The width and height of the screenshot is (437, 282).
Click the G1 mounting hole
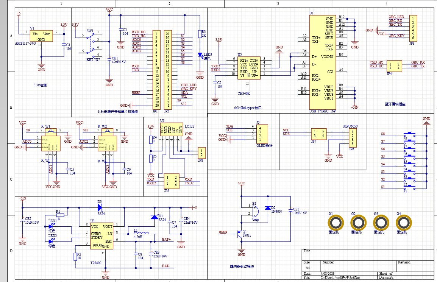click(336, 223)
